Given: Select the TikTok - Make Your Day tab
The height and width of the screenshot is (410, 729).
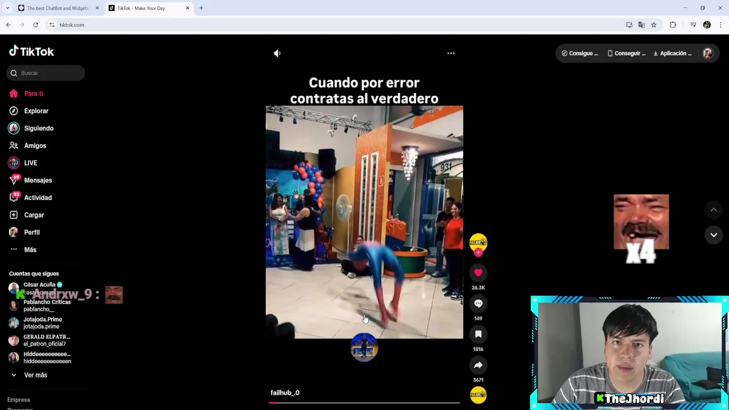Looking at the screenshot, I should pyautogui.click(x=148, y=8).
